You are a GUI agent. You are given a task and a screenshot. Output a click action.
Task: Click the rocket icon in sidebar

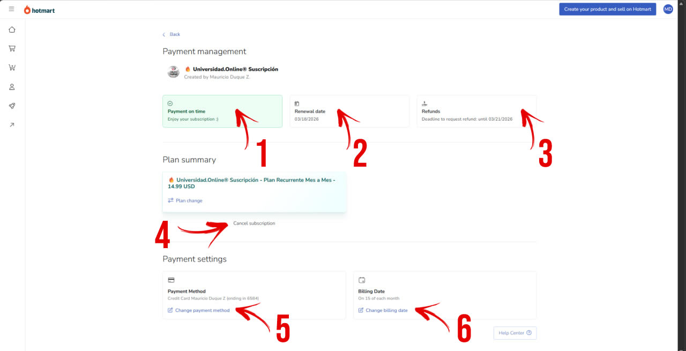click(12, 106)
